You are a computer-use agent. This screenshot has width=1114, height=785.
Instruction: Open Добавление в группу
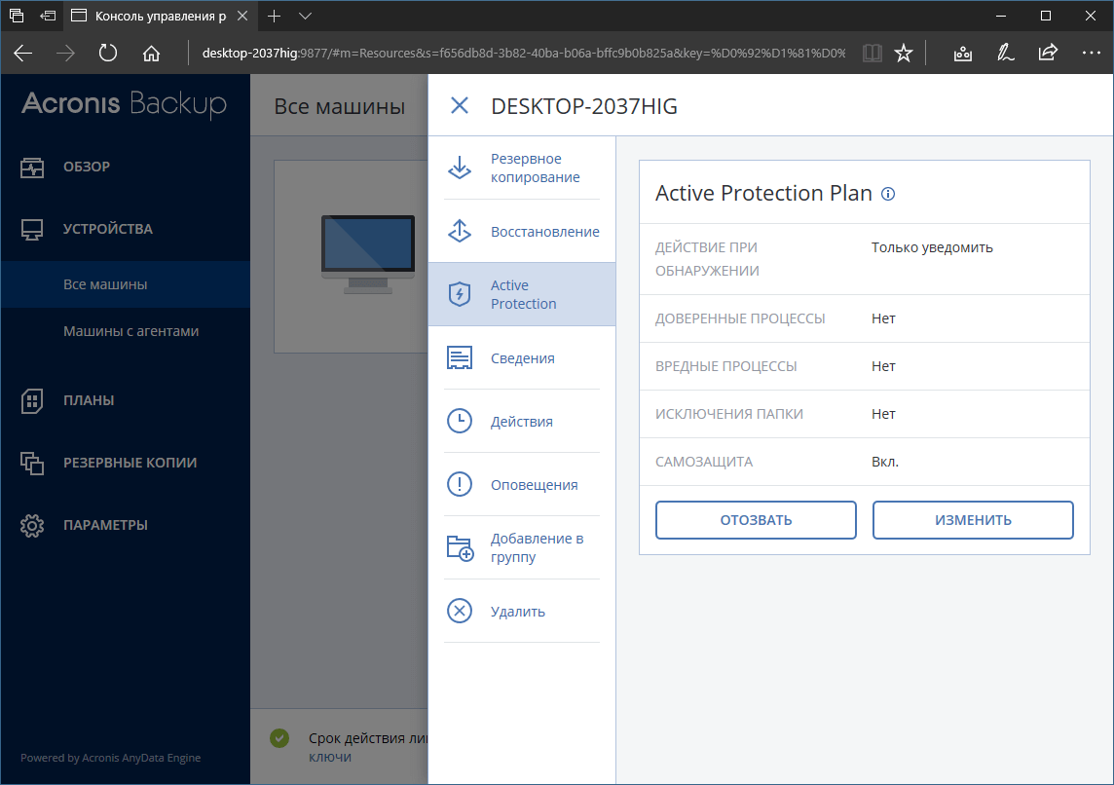538,547
